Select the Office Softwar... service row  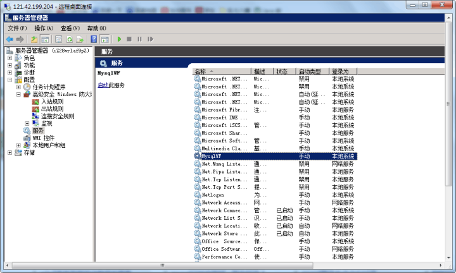[x=275, y=249]
